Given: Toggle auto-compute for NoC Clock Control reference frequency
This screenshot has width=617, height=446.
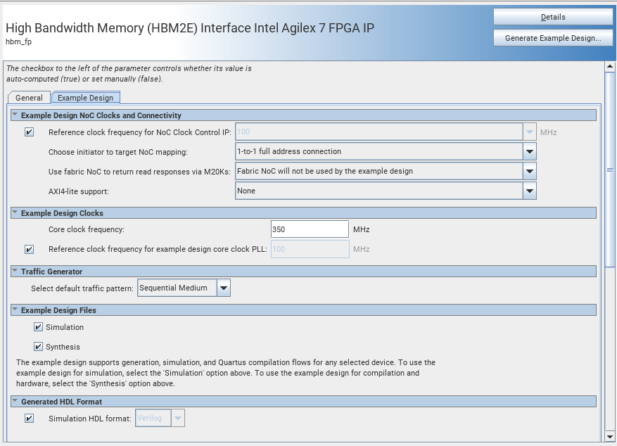Looking at the screenshot, I should point(29,132).
